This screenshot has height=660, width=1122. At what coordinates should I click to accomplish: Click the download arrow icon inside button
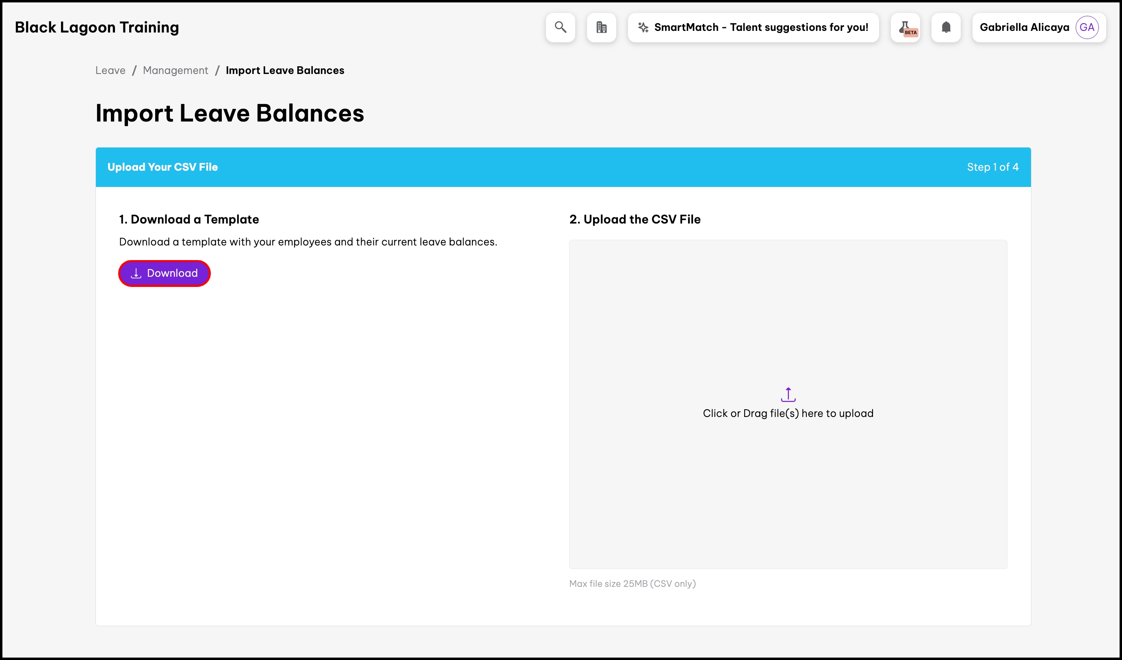click(136, 273)
